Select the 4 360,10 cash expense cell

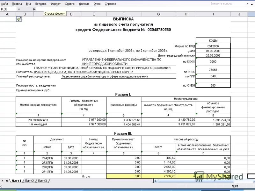click(158, 172)
